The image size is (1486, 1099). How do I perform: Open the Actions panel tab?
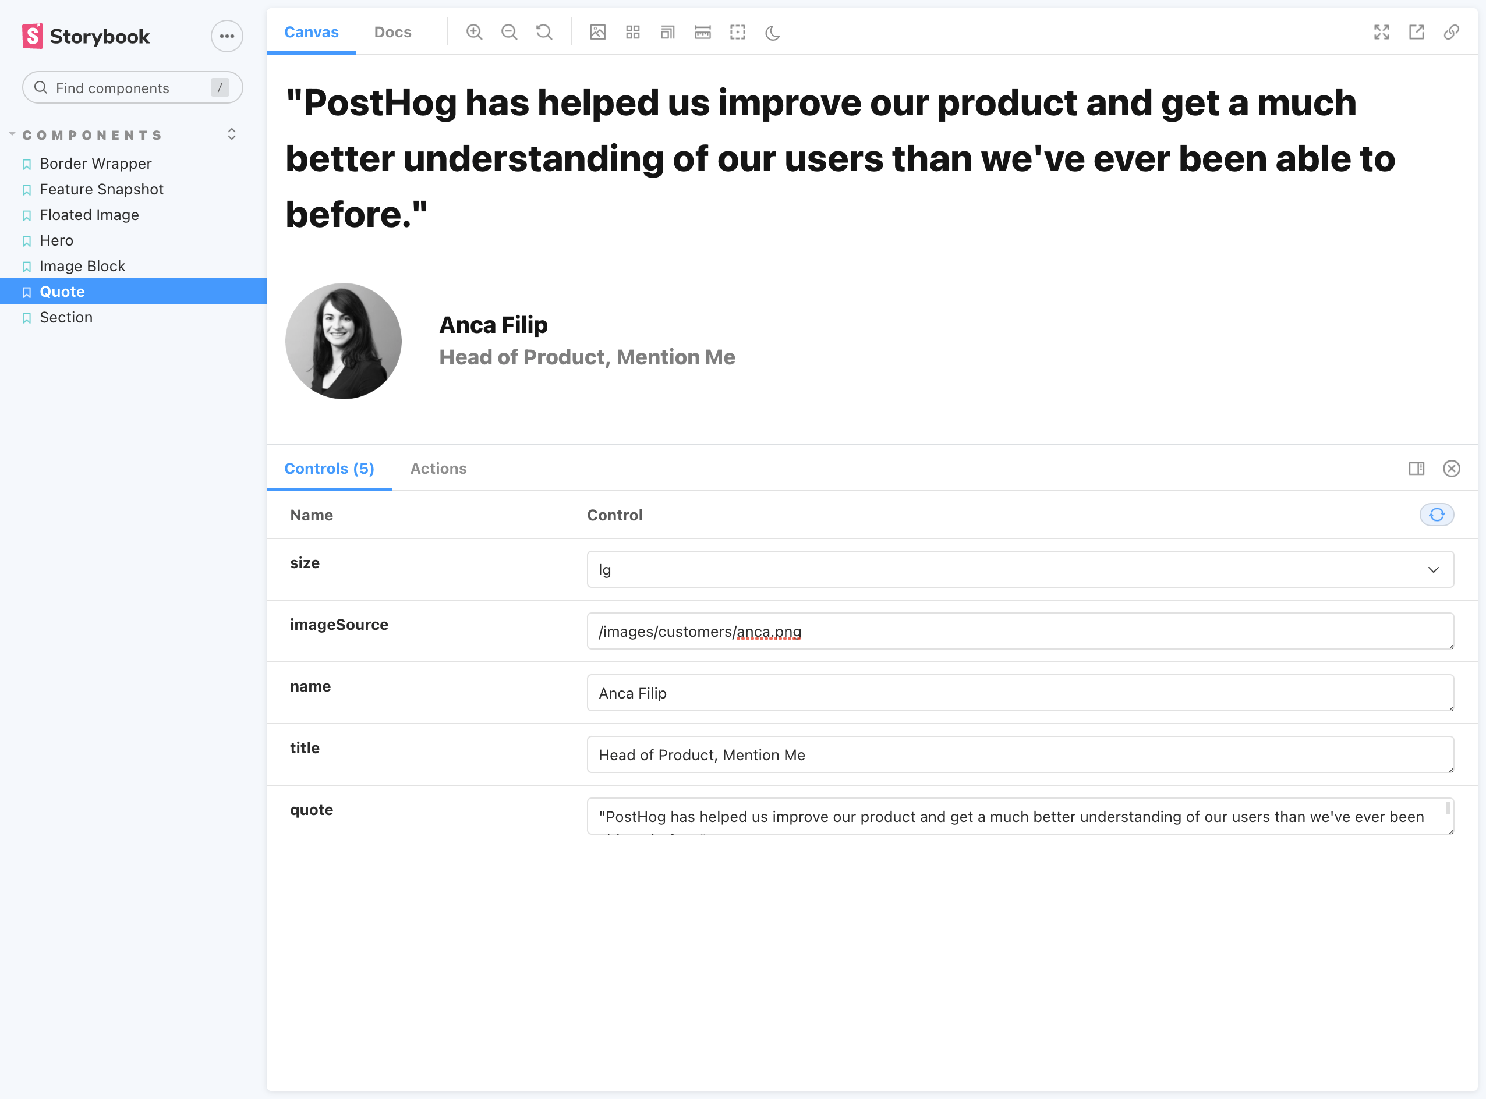pyautogui.click(x=438, y=469)
